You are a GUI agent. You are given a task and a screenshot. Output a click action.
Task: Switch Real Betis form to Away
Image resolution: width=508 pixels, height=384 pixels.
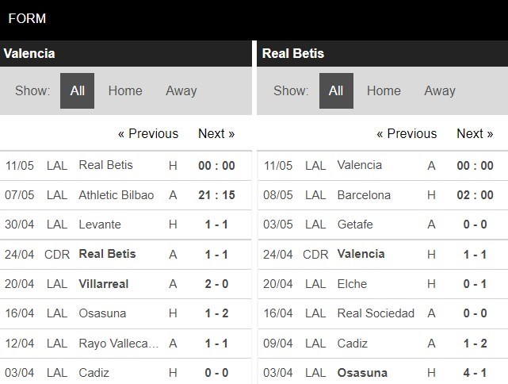(x=440, y=90)
